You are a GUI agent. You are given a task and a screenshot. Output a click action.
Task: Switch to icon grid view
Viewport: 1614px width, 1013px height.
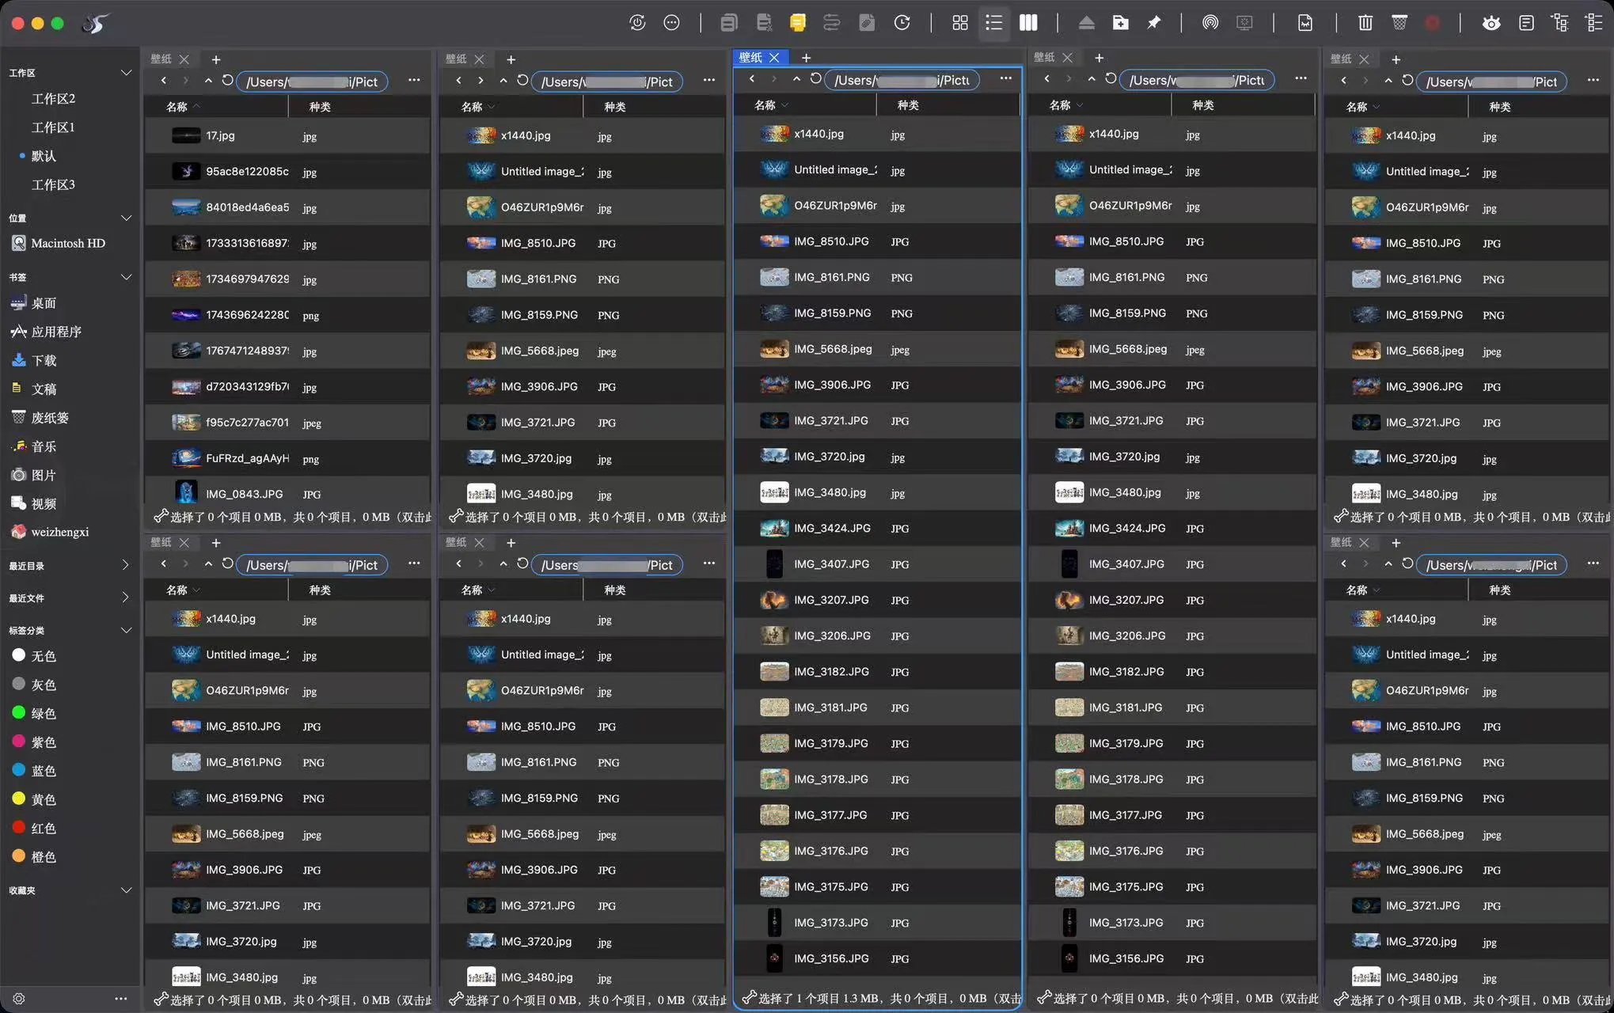[x=959, y=23]
